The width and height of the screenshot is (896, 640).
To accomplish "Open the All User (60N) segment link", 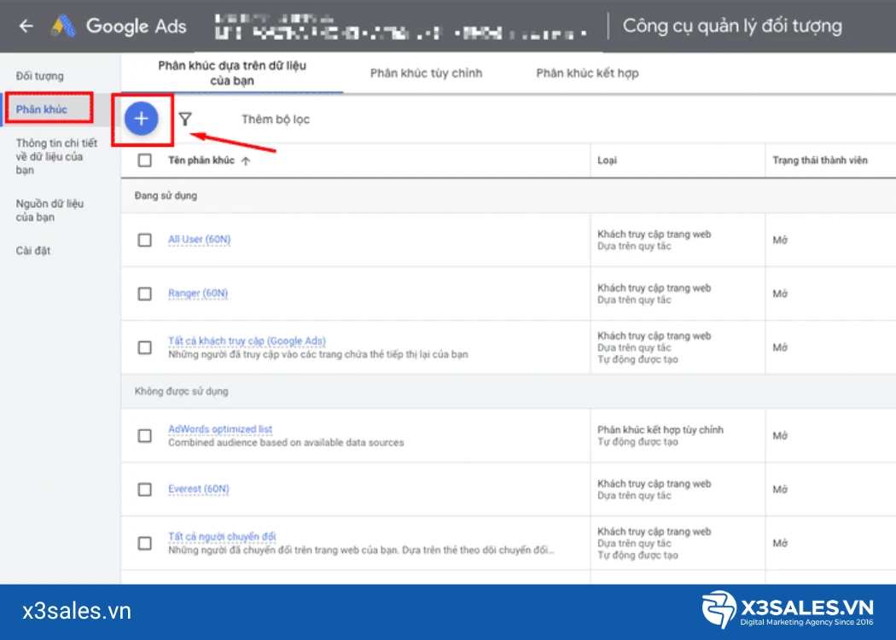I will click(200, 240).
